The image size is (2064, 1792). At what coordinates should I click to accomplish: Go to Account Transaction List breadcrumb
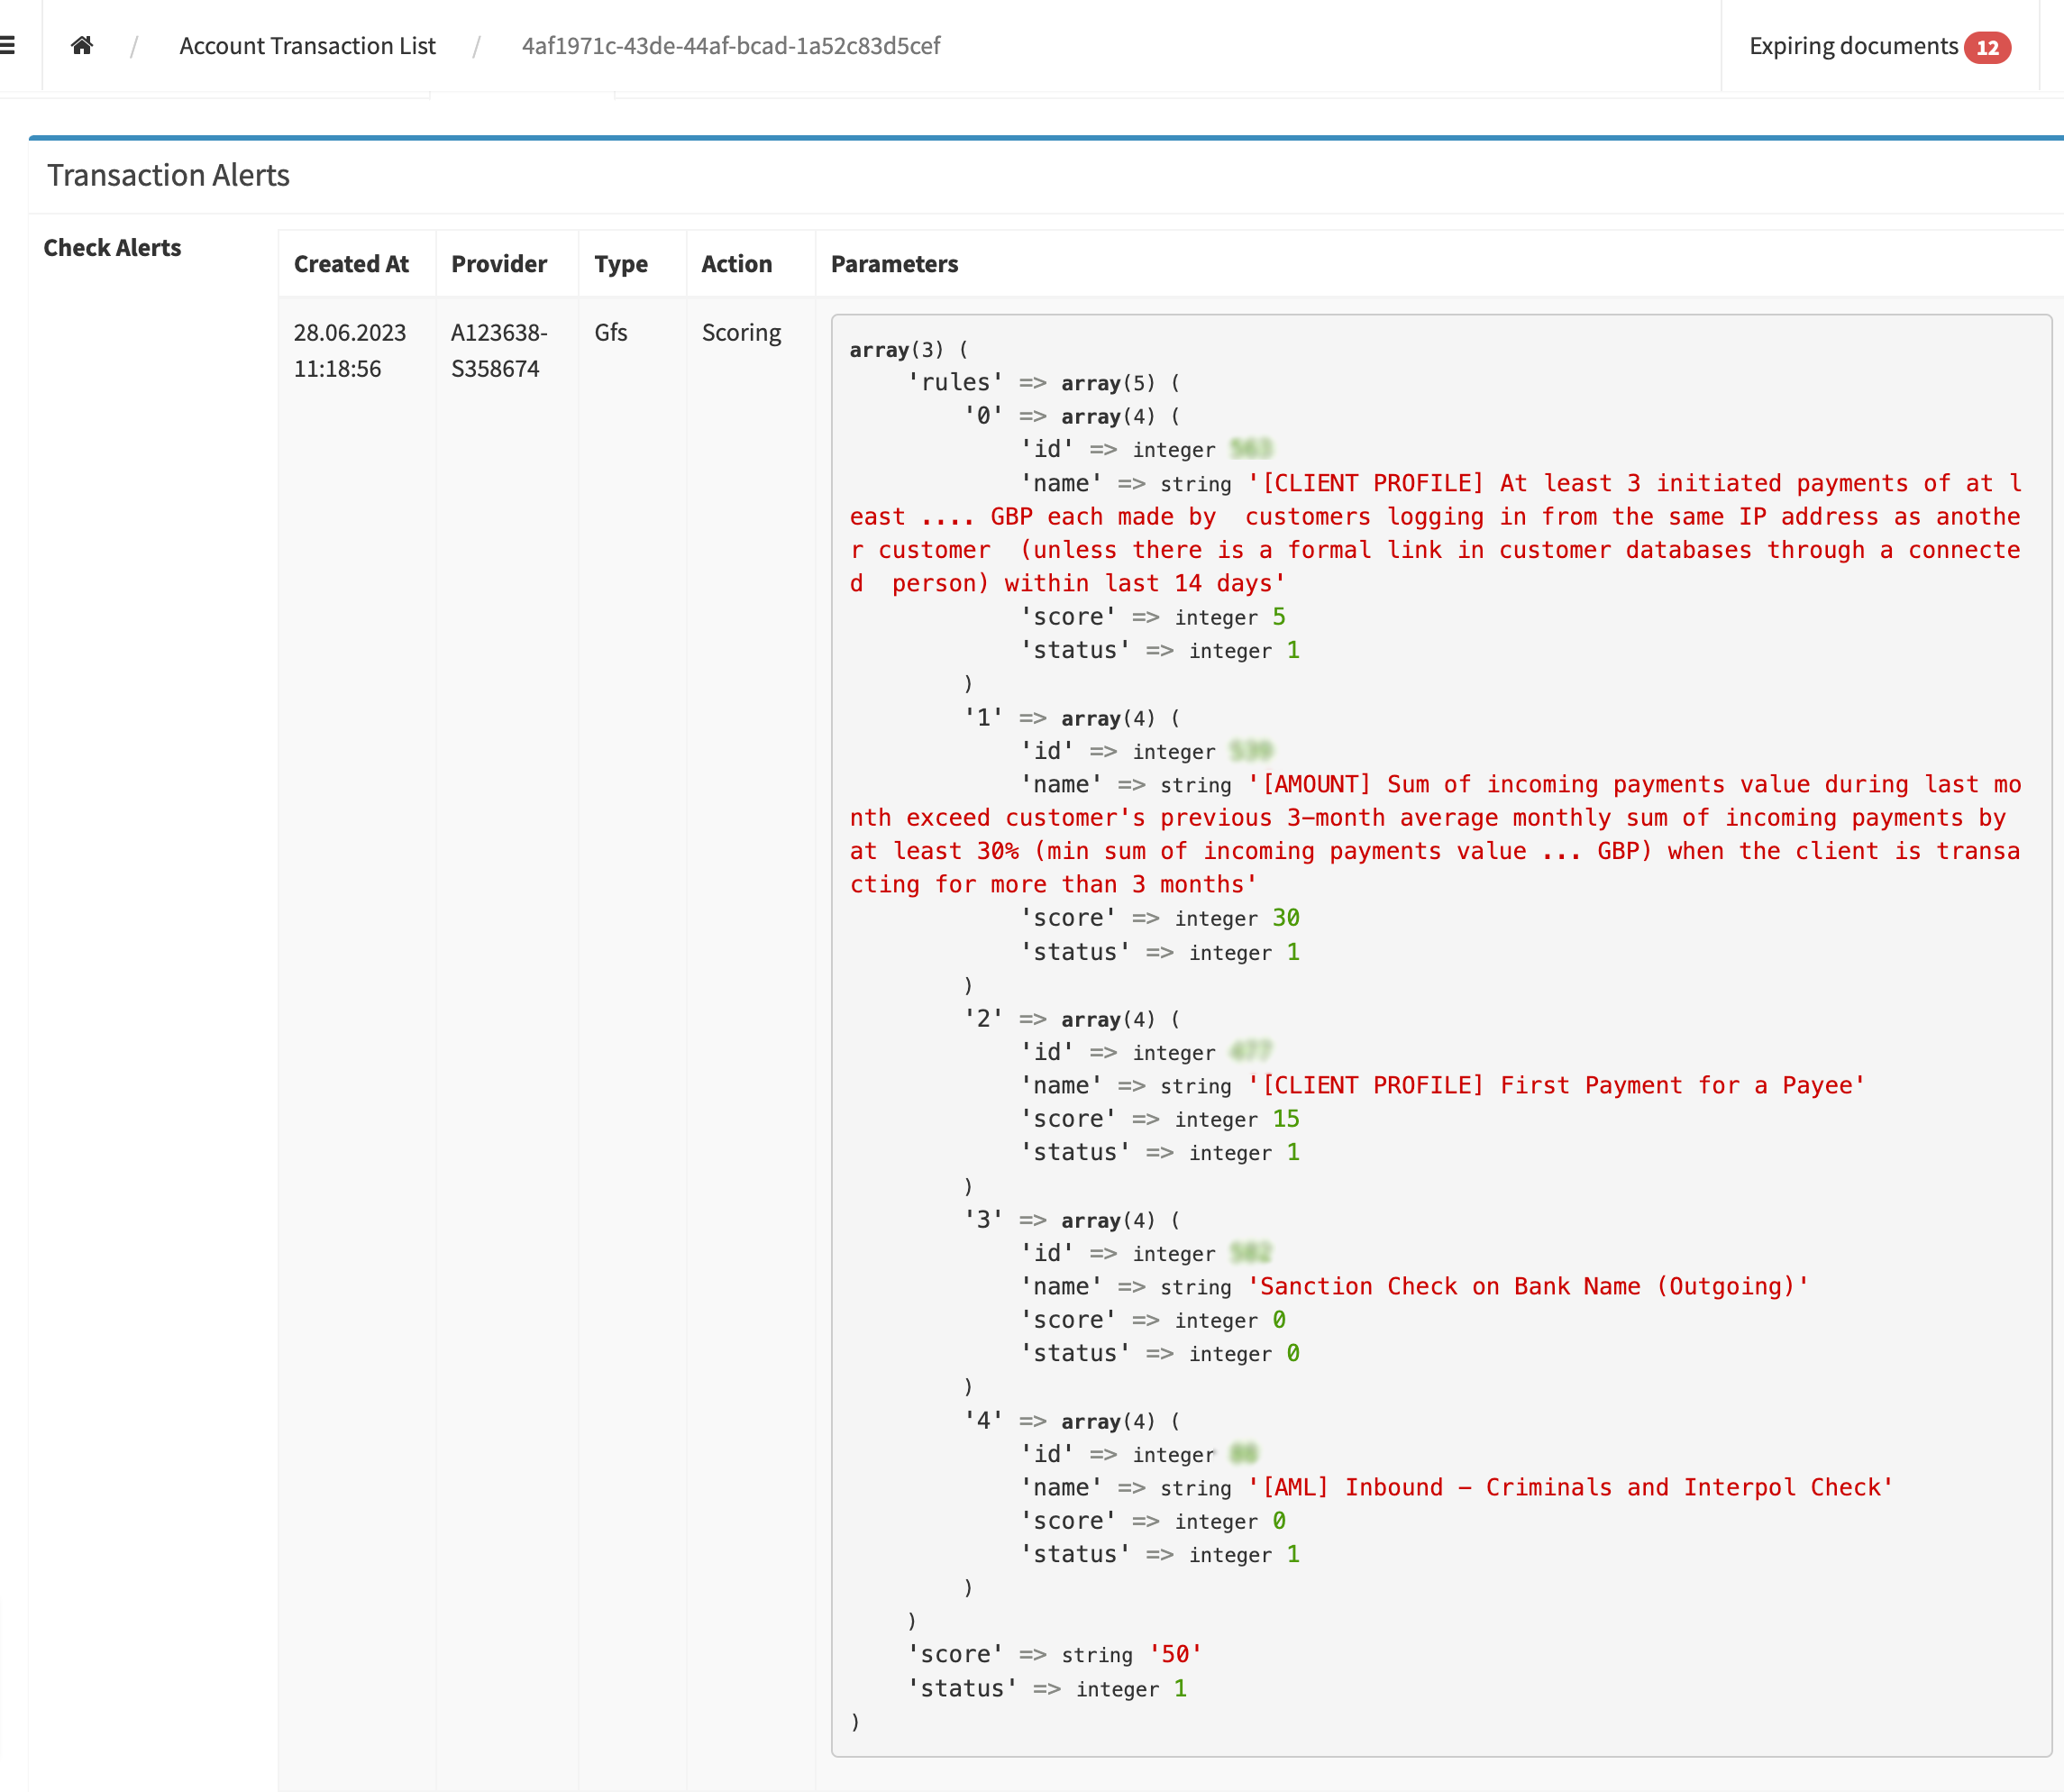tap(307, 46)
